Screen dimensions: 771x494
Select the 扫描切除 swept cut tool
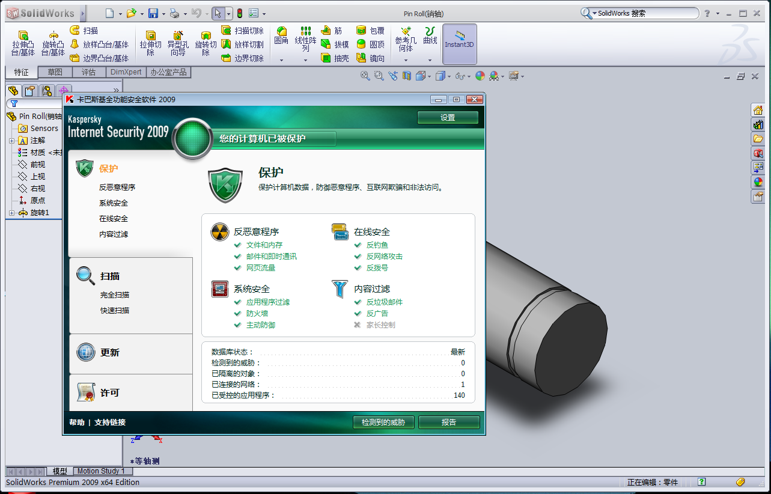242,31
